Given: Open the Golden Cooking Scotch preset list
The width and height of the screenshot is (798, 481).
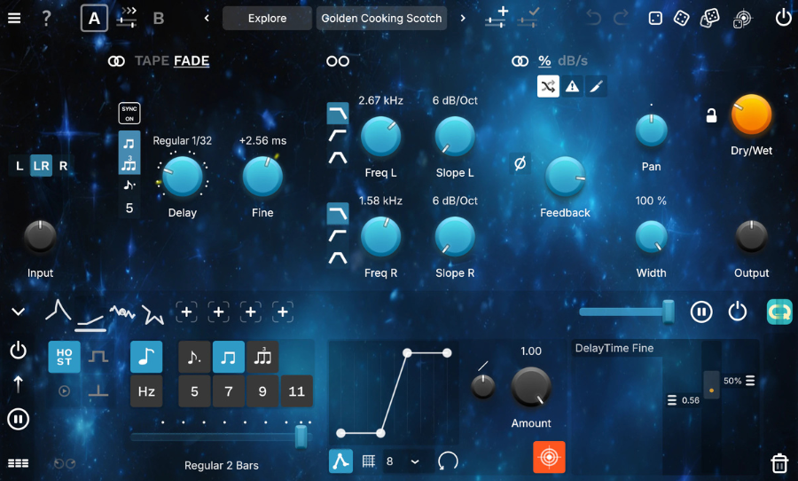Looking at the screenshot, I should click(x=381, y=18).
